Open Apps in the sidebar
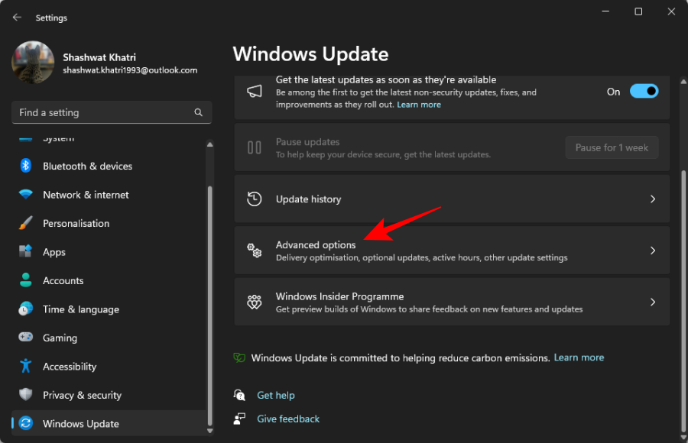688x443 pixels. (x=54, y=252)
